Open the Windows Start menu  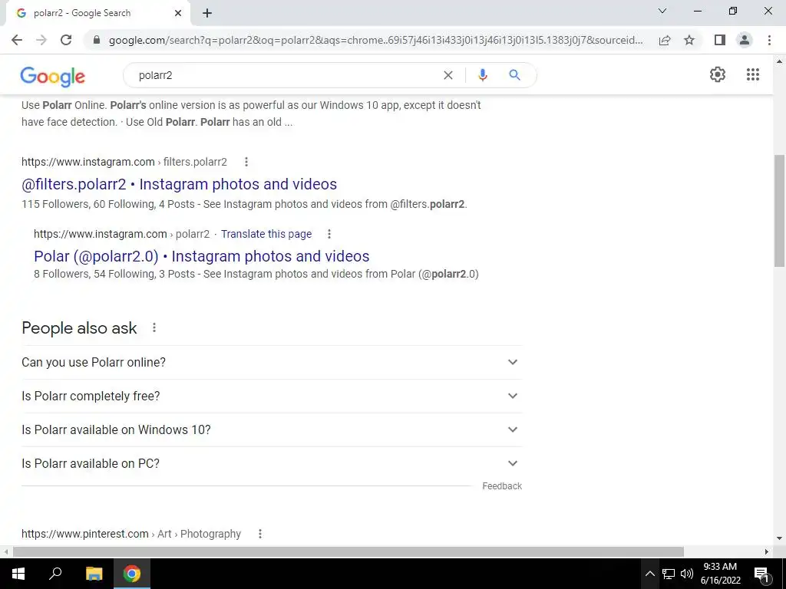[18, 574]
